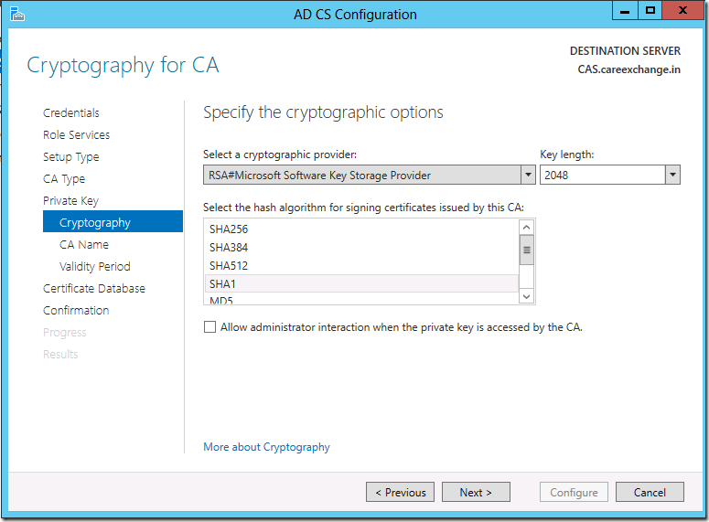Minimize the AD CS Configuration window
This screenshot has height=522, width=709.
tap(625, 11)
